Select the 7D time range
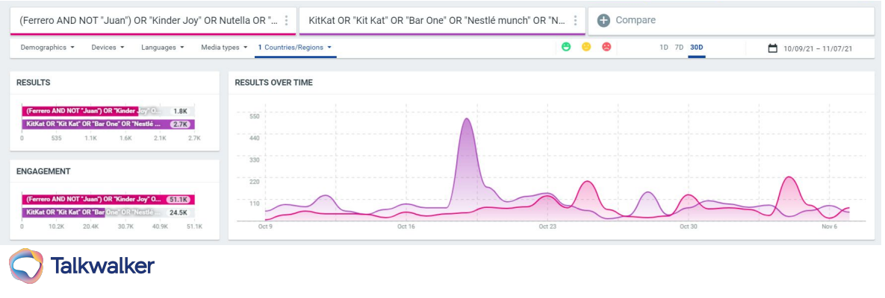885x298 pixels. [679, 48]
